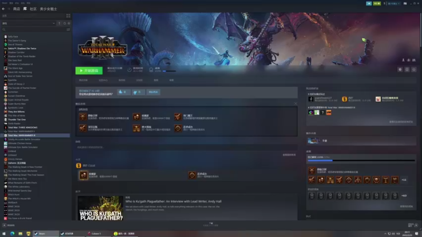Viewport: 422px width, 237px height.
Task: Click the sort ascending arrow icon
Action: (60, 23)
